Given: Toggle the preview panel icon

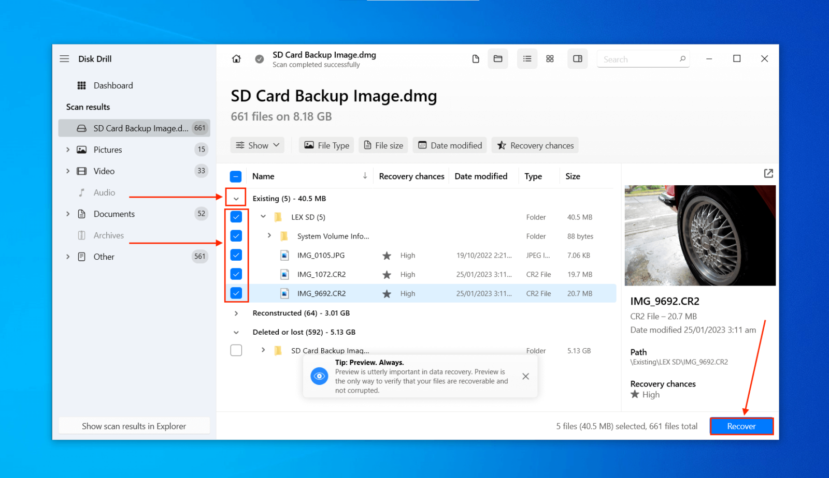Looking at the screenshot, I should tap(577, 58).
